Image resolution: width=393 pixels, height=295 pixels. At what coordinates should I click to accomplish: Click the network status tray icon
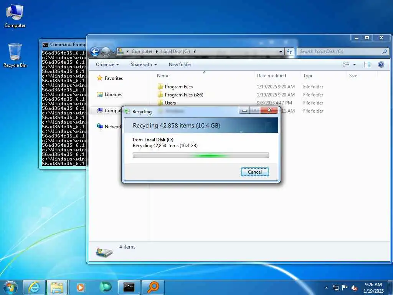(x=335, y=288)
